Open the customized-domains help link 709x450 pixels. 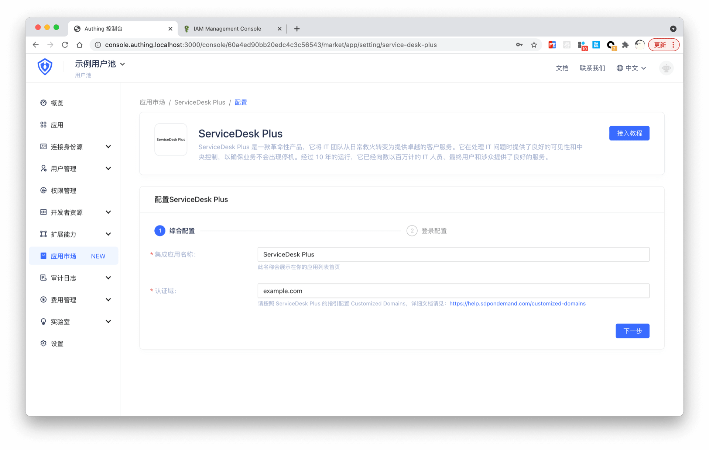tap(517, 304)
